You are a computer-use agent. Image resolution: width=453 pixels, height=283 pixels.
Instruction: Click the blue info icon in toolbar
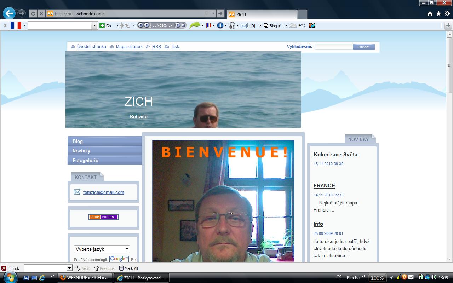(x=220, y=25)
